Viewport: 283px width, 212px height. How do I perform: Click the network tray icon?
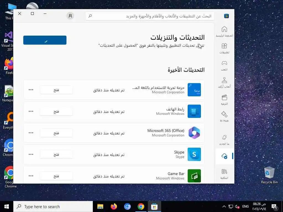231,206
